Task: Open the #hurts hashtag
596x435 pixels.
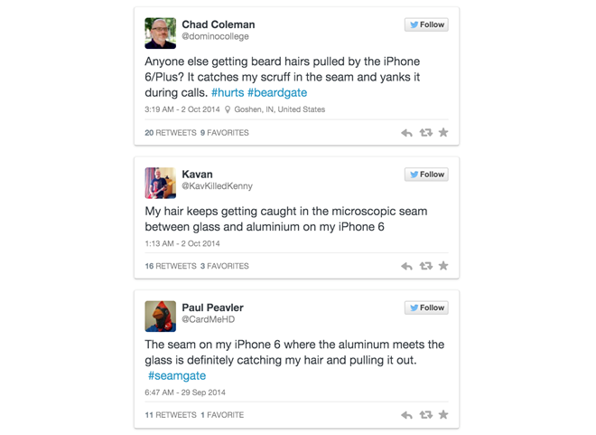Action: point(227,93)
